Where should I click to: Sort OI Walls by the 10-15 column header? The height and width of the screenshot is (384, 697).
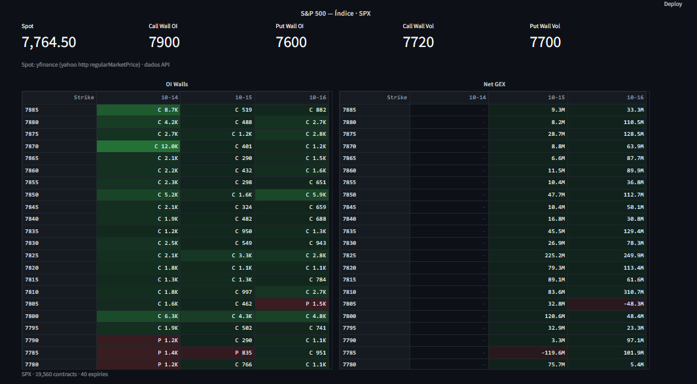pos(217,97)
